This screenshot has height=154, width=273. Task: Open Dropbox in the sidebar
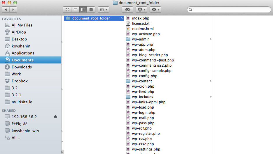31,81
